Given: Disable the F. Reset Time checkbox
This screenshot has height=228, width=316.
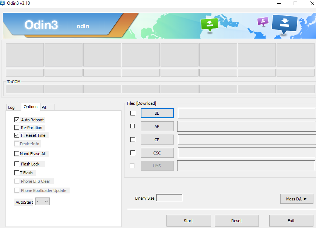Looking at the screenshot, I should 17,135.
